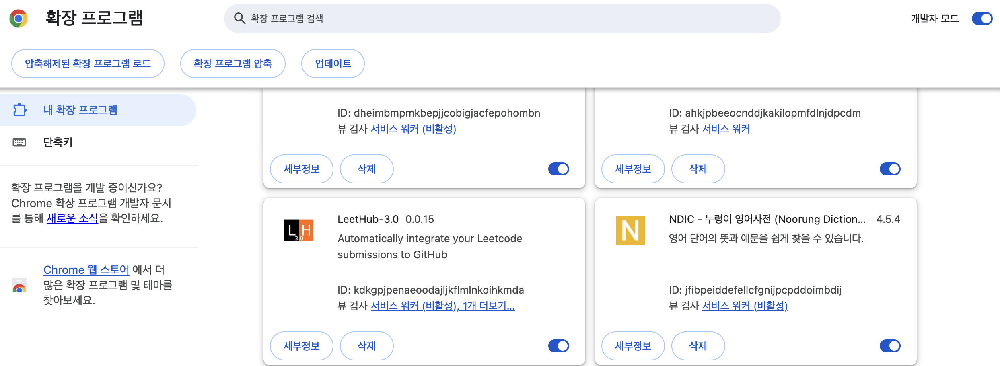
Task: Click the NDIC version 4.5.4 text
Action: click(x=888, y=219)
